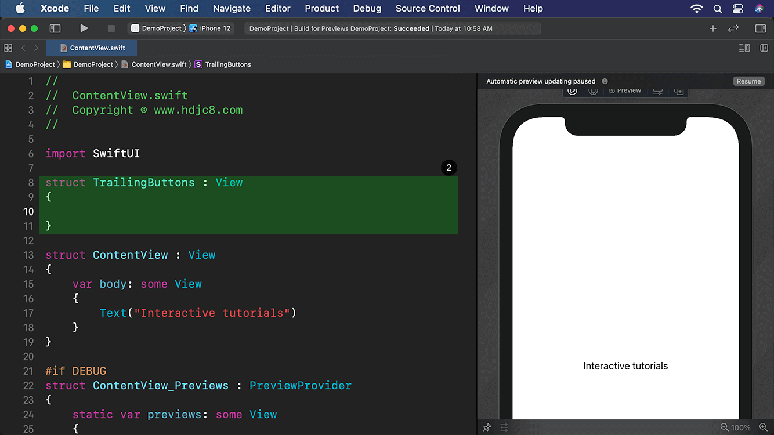Click line number 10 in gutter

tap(28, 211)
